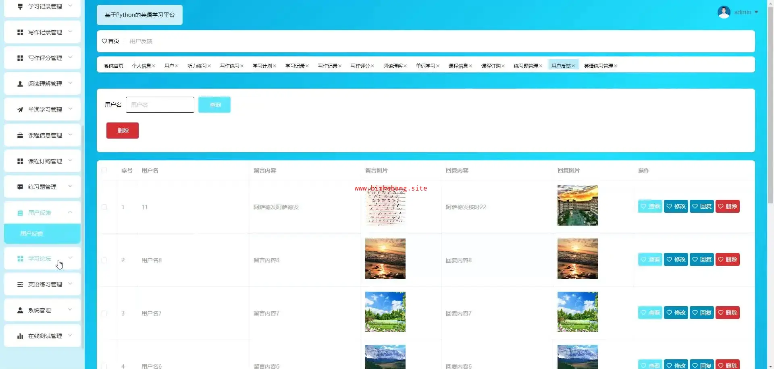Click 查看 button for row 用户名7

click(x=650, y=313)
